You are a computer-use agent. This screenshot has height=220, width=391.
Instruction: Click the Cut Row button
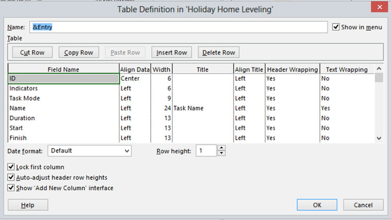pyautogui.click(x=32, y=53)
